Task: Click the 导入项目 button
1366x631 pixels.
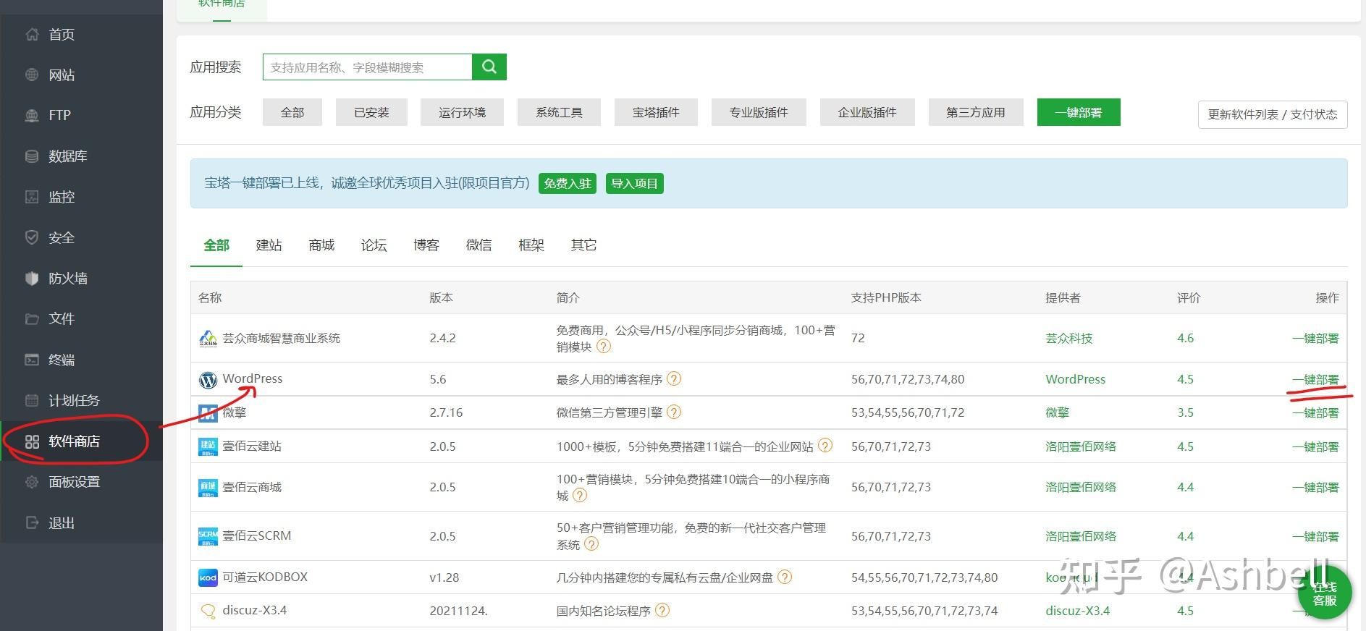Action: coord(634,183)
